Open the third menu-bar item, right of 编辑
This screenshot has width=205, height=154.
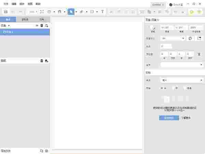pyautogui.click(x=22, y=4)
